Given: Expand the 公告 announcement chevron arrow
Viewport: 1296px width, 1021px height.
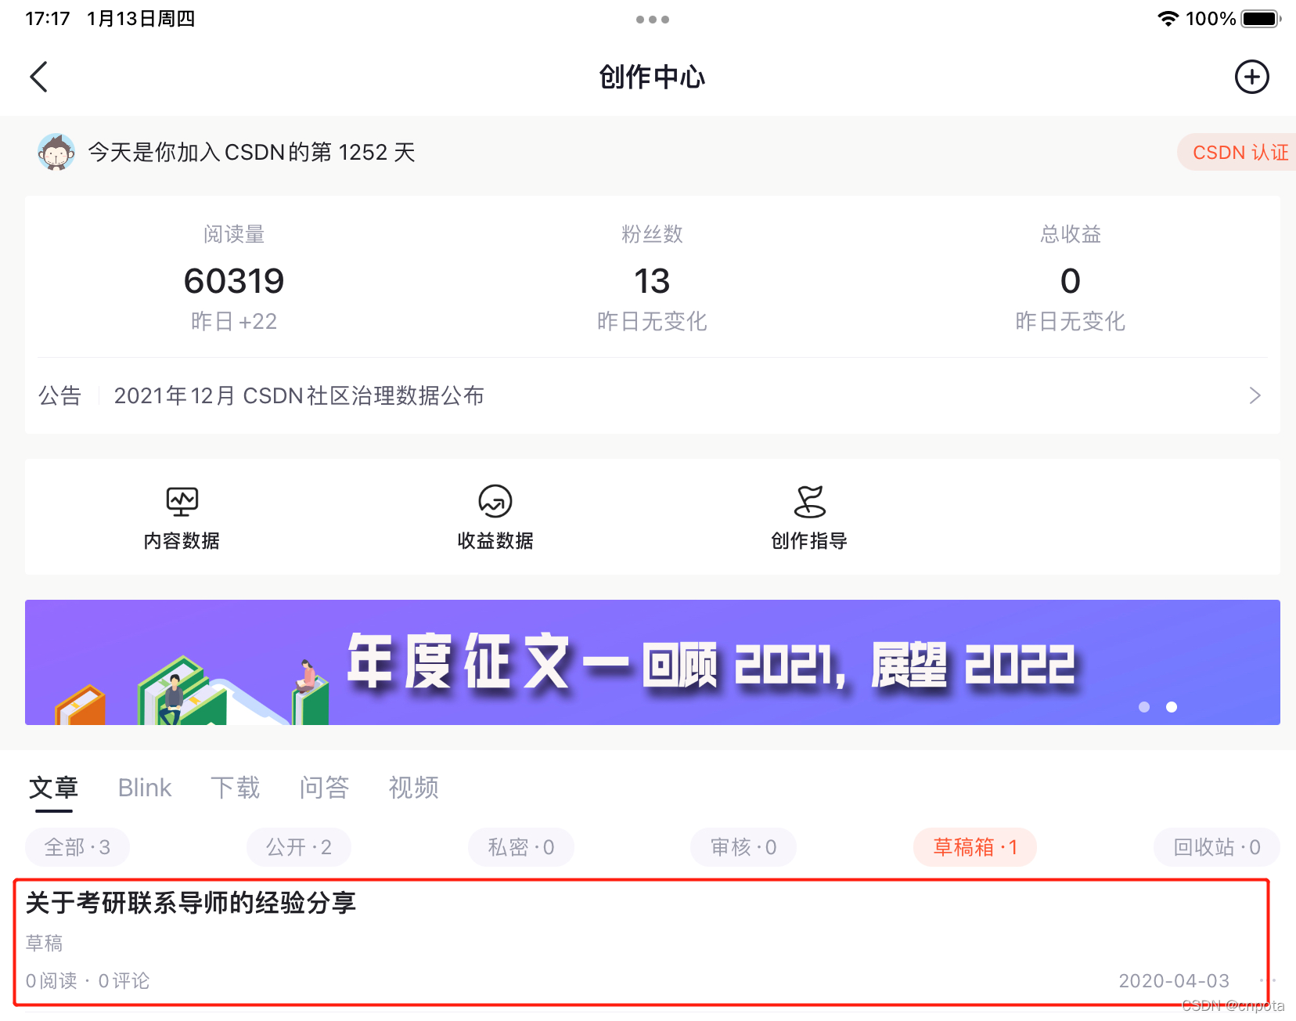Looking at the screenshot, I should 1255,395.
